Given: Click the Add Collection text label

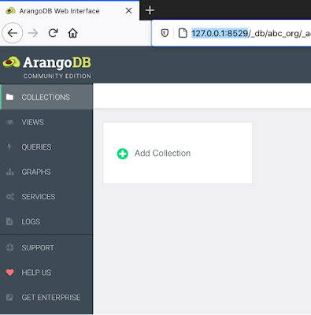Looking at the screenshot, I should pos(162,154).
